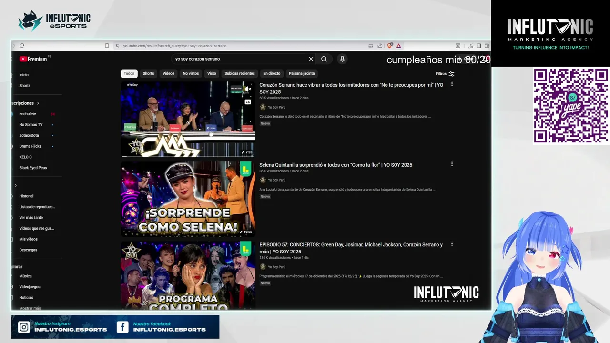Open the three-dot menu for the Selena Quintanilla video

(452, 164)
